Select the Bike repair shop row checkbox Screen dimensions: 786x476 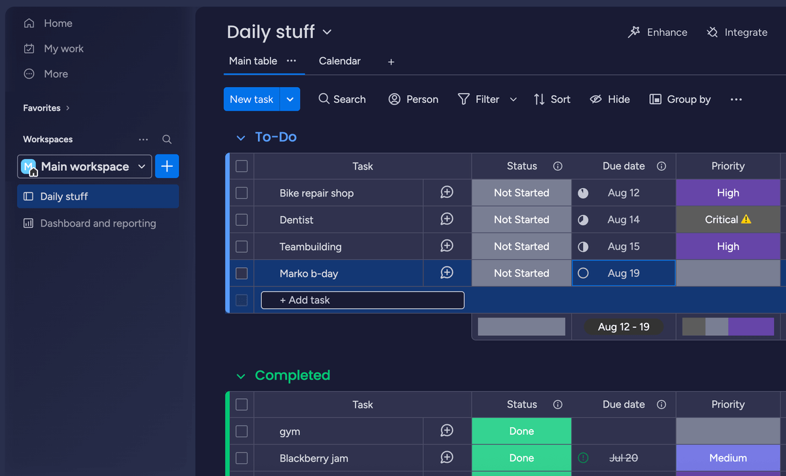click(x=241, y=192)
